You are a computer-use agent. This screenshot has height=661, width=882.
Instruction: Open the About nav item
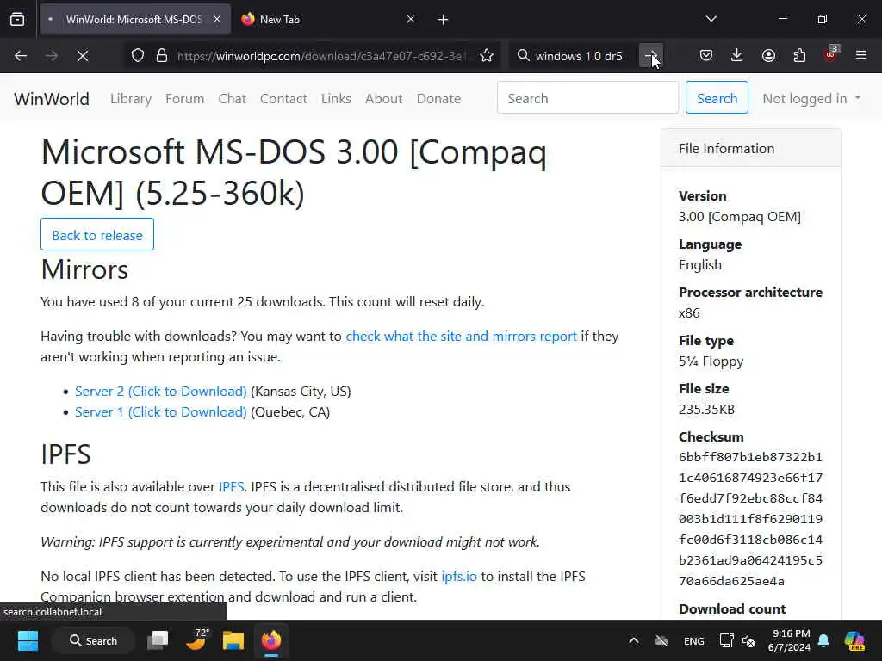click(x=383, y=98)
